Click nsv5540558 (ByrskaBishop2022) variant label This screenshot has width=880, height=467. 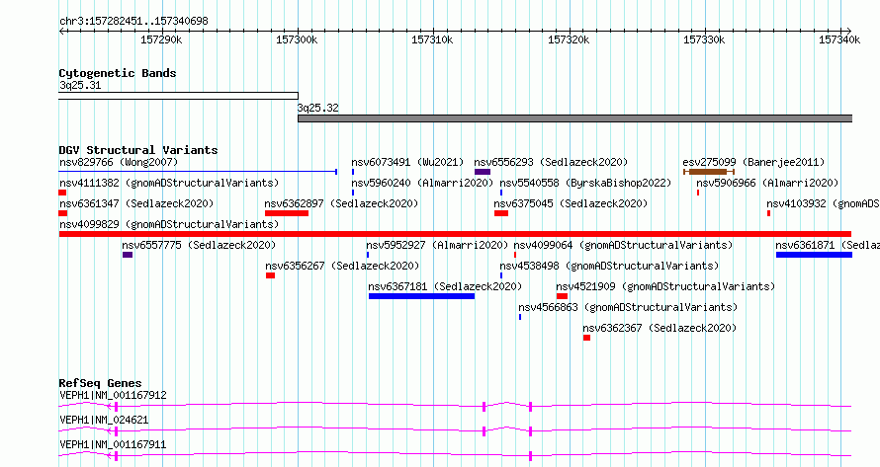585,183
